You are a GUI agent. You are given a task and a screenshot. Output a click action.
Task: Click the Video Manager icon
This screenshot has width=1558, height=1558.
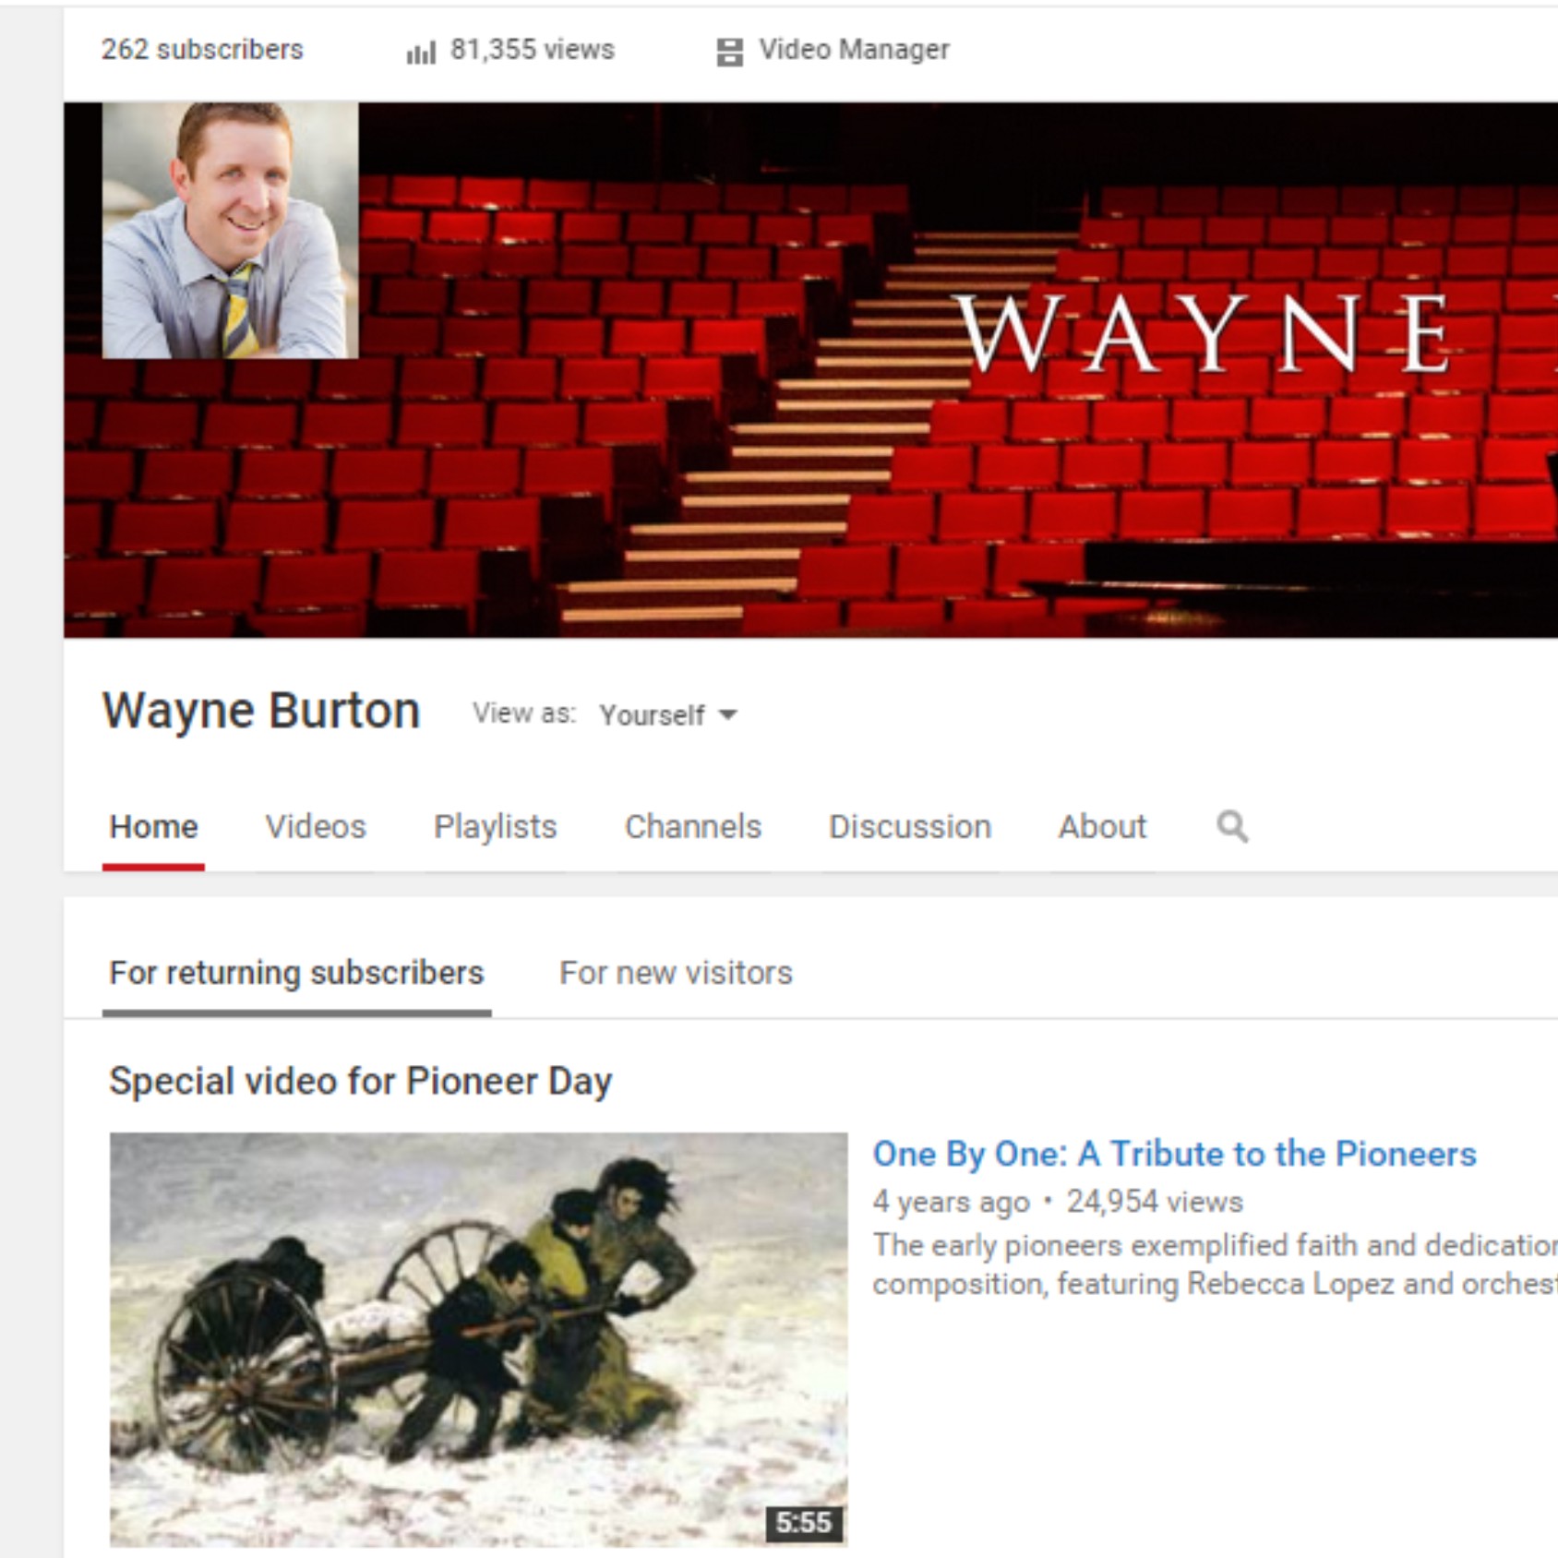point(729,52)
